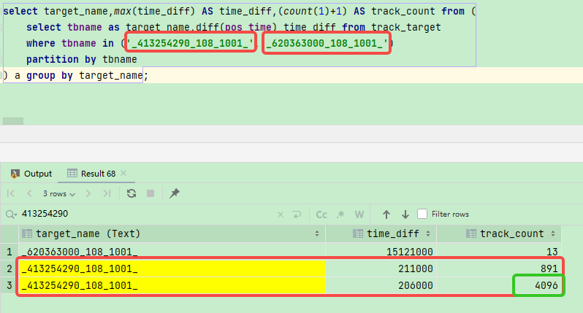Clear the search text
Image resolution: width=583 pixels, height=313 pixels.
click(x=281, y=215)
